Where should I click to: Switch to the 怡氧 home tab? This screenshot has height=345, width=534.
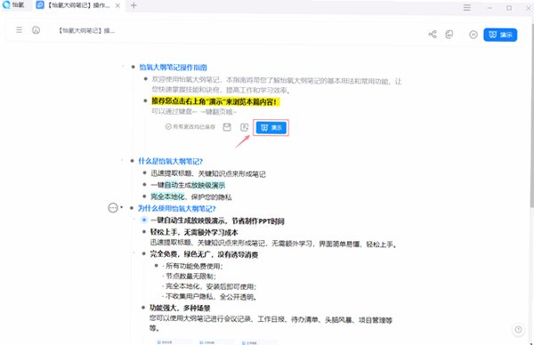tap(13, 5)
